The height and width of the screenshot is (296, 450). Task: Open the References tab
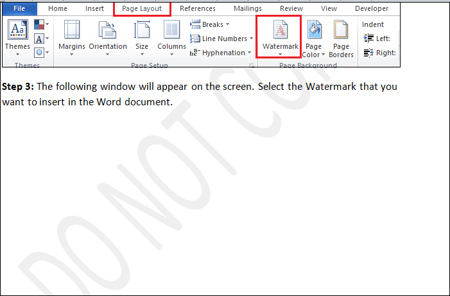pyautogui.click(x=198, y=9)
